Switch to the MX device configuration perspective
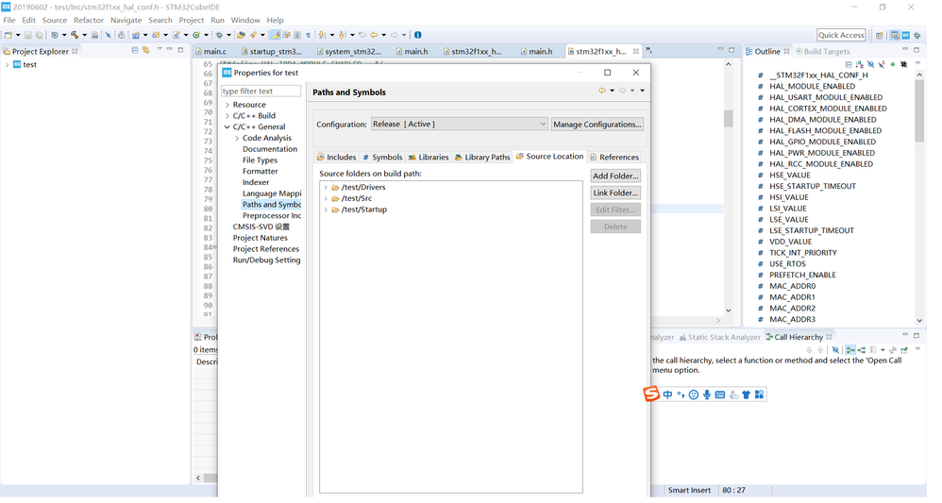Image resolution: width=942 pixels, height=503 pixels. tap(905, 36)
